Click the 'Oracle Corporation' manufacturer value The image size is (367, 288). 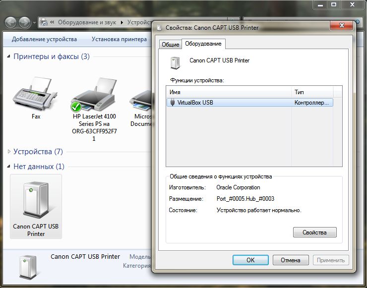[x=238, y=188]
